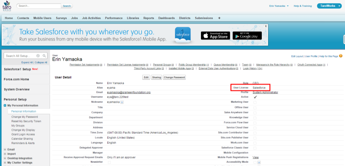This screenshot has height=166, width=345.
Task: Expand the Desktop Integration section
Action: 5,158
